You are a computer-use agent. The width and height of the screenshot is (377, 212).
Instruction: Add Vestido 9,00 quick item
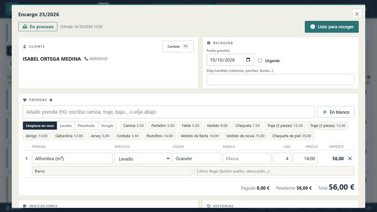click(x=217, y=125)
